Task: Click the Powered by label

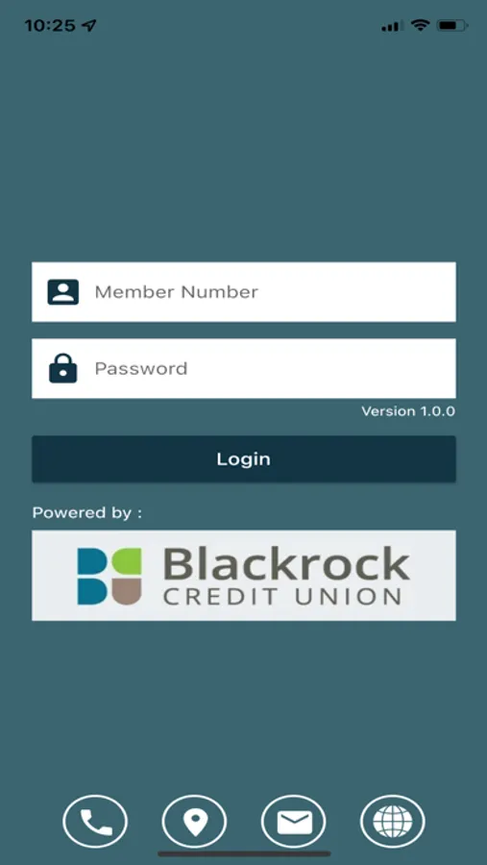Action: pyautogui.click(x=87, y=513)
